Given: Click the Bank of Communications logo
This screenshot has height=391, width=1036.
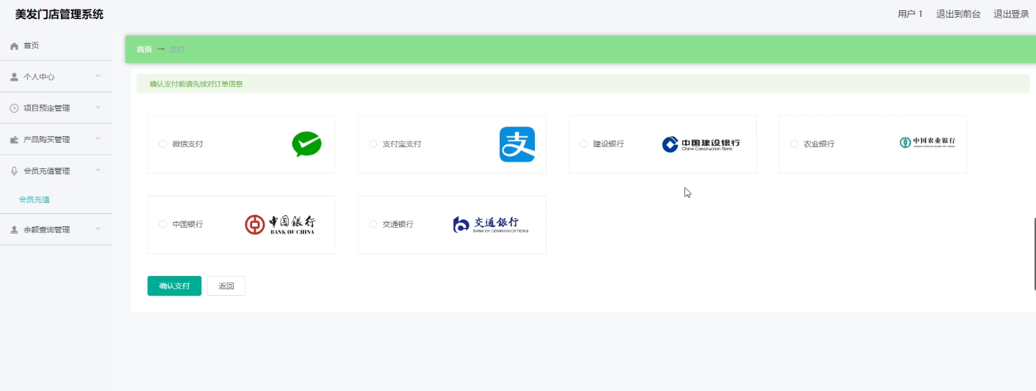Looking at the screenshot, I should pyautogui.click(x=490, y=225).
